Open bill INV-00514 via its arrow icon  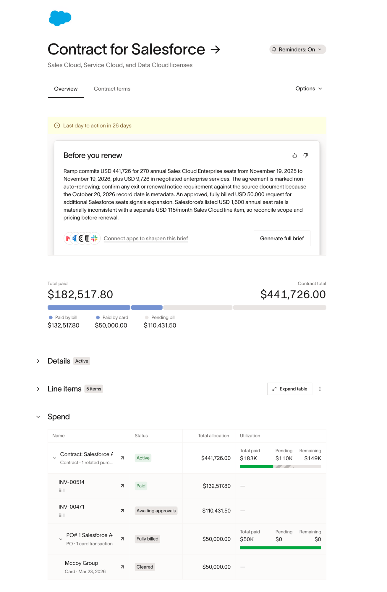[122, 486]
